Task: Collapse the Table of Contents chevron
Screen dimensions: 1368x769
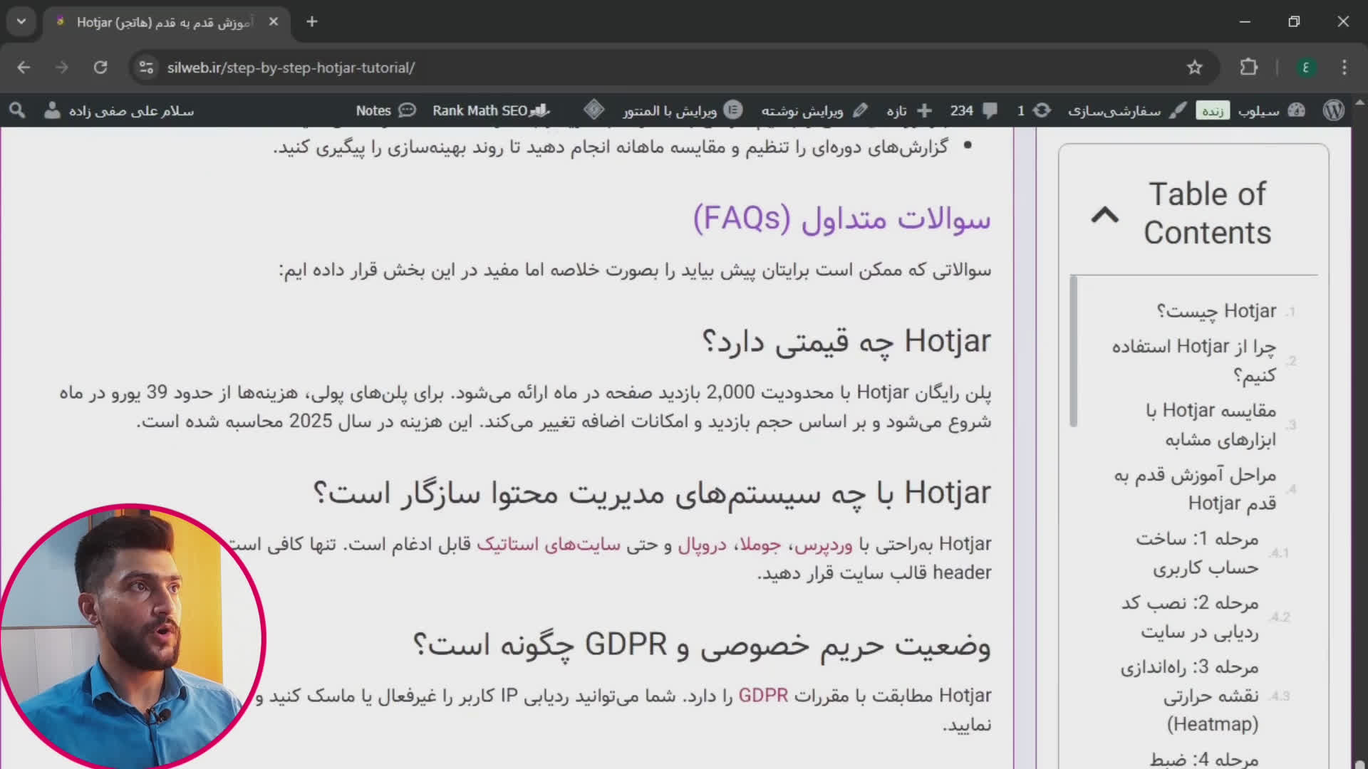Action: [1105, 214]
